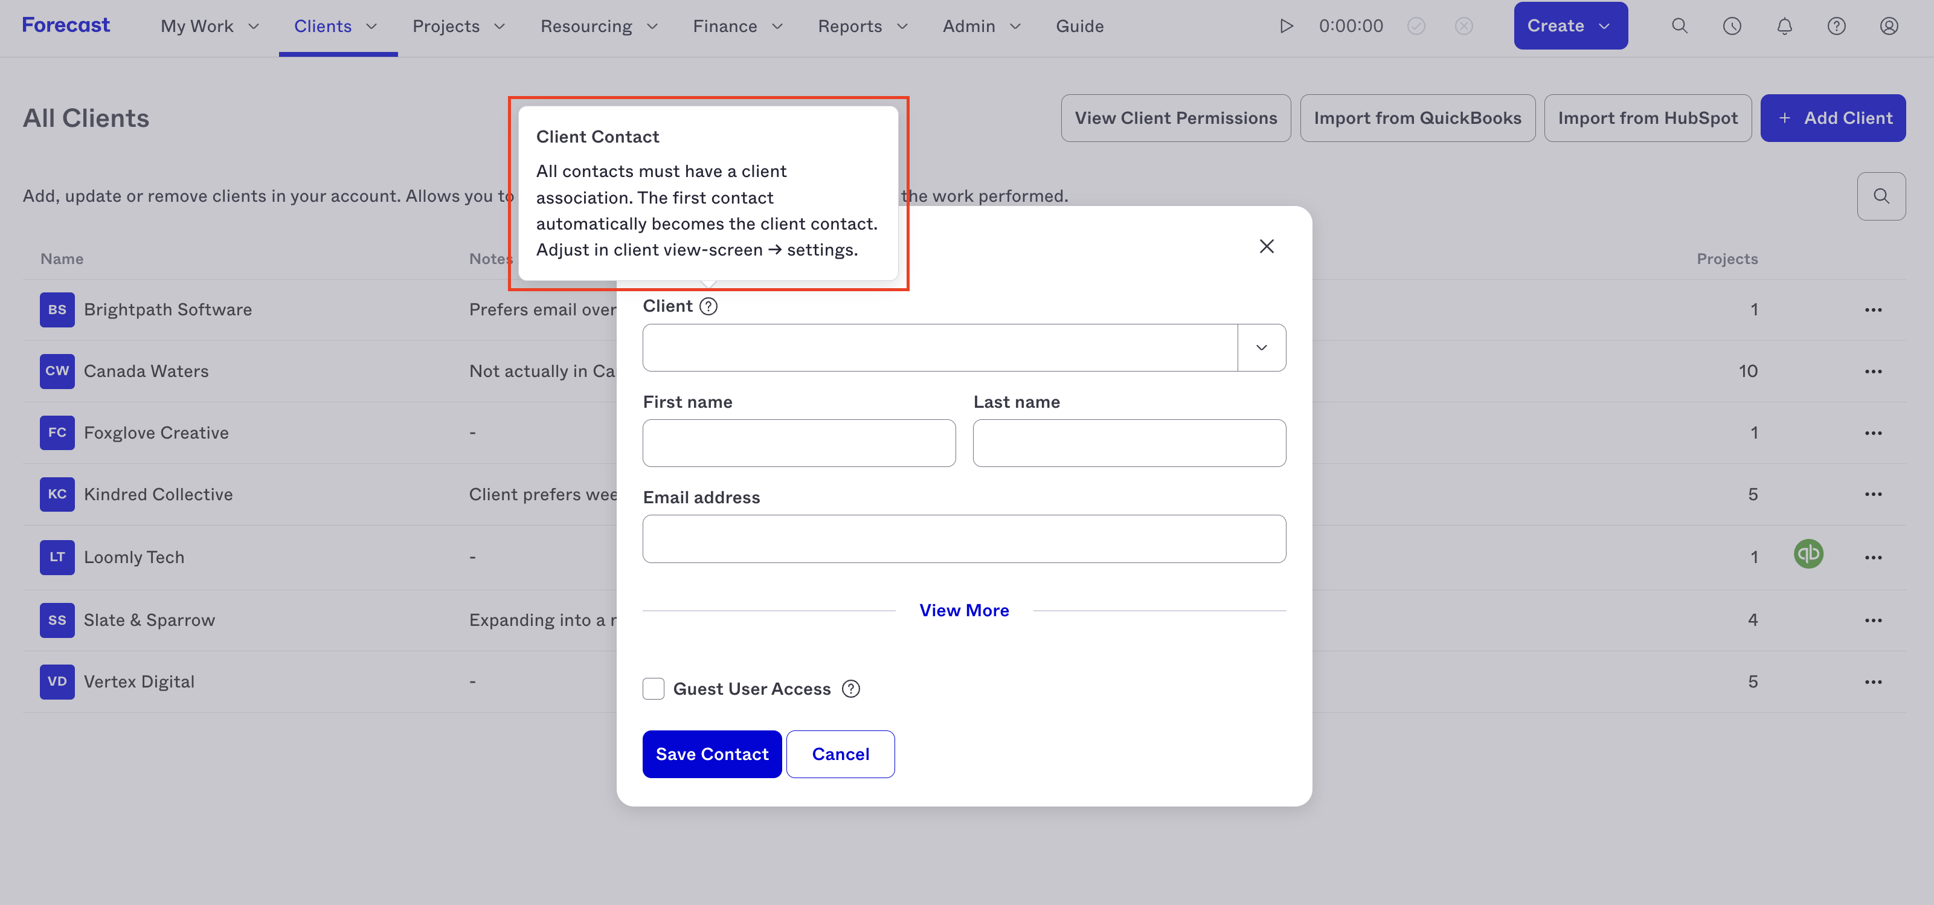Focus the Client selection field
1934x905 pixels.
[940, 348]
